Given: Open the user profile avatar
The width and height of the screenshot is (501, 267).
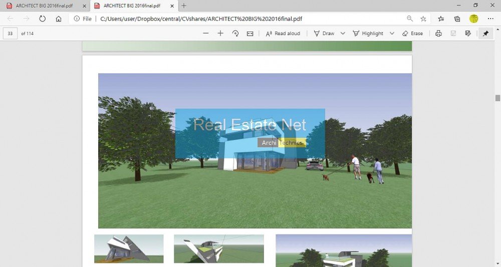Looking at the screenshot, I should 474,19.
